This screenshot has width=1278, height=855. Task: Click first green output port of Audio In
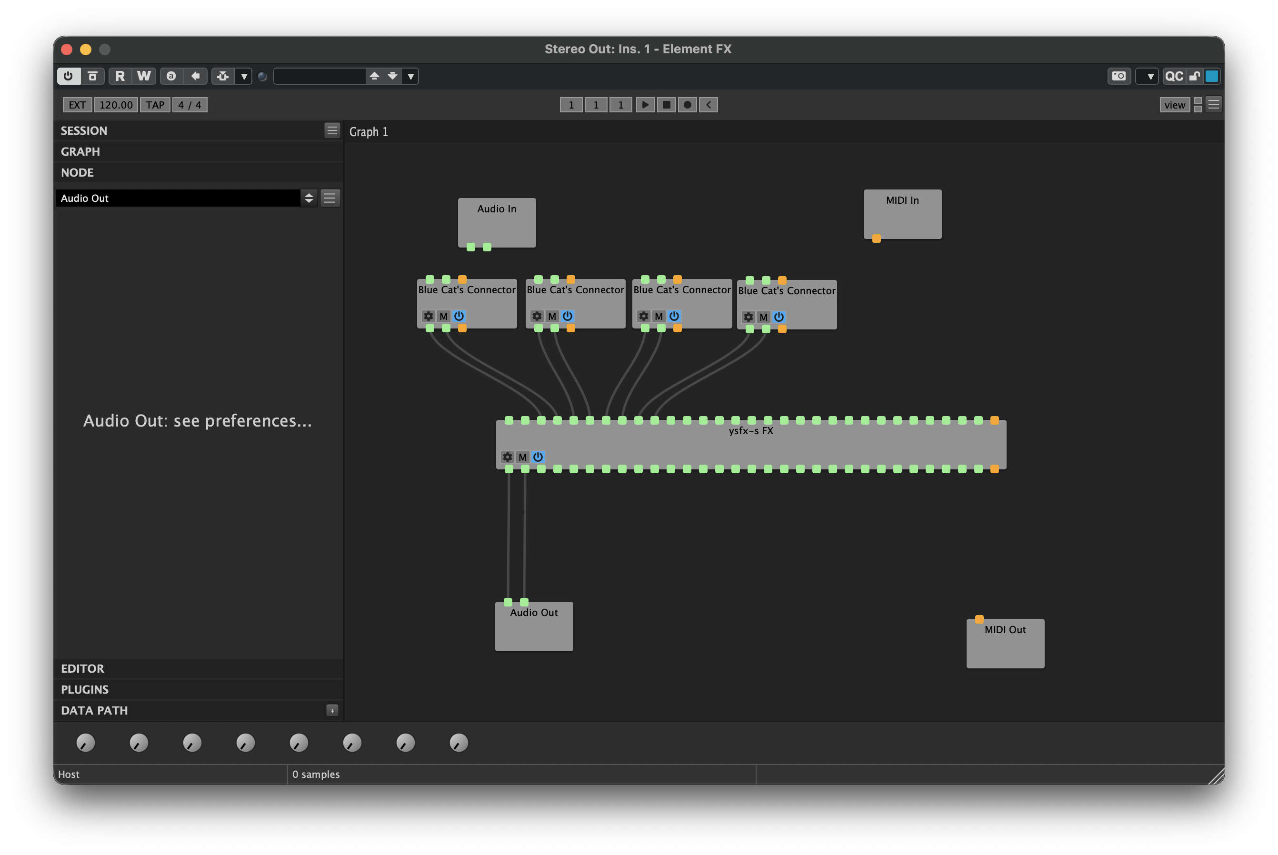tap(470, 247)
